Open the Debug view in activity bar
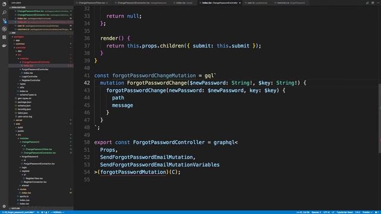Image resolution: width=381 pixels, height=214 pixels. click(x=4, y=29)
